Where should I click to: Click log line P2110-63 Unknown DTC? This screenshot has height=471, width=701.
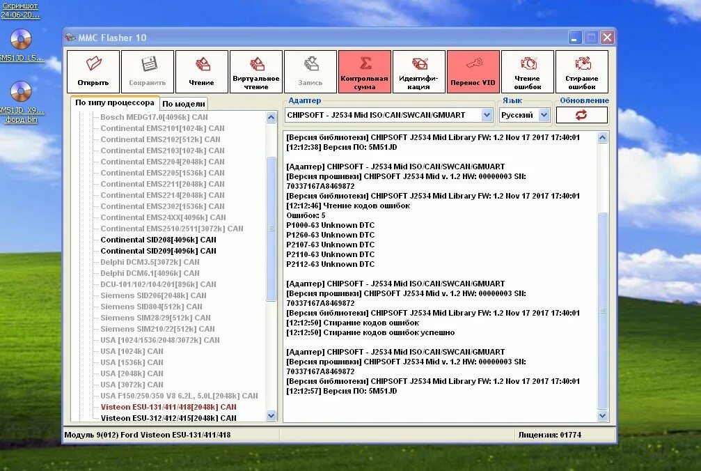pos(331,254)
